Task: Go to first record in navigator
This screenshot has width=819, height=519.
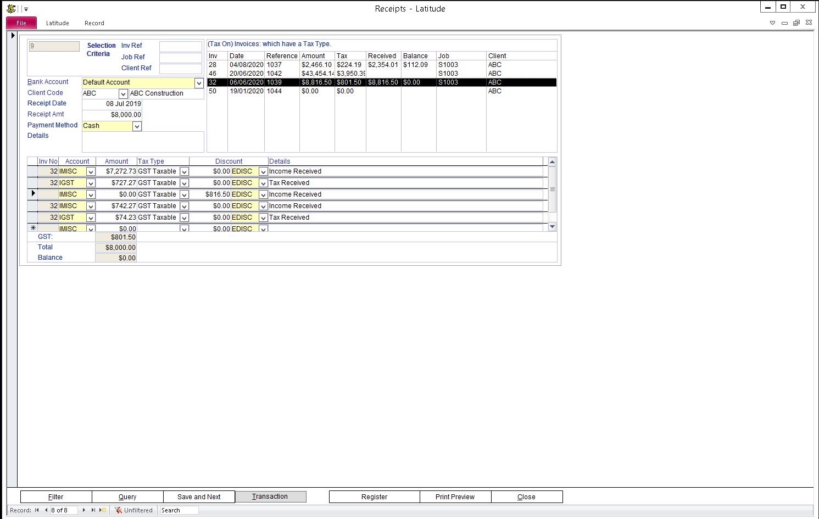Action: pos(37,510)
